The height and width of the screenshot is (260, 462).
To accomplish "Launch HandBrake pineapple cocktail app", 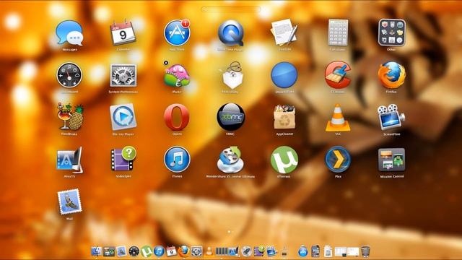I will pos(70,117).
